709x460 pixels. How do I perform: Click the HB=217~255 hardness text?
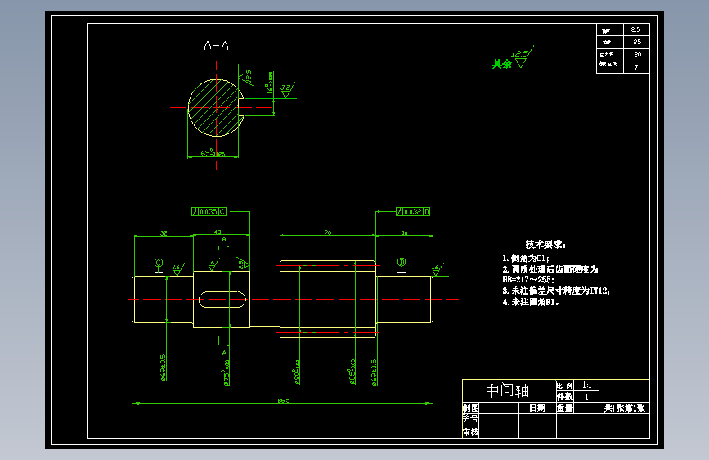point(527,280)
